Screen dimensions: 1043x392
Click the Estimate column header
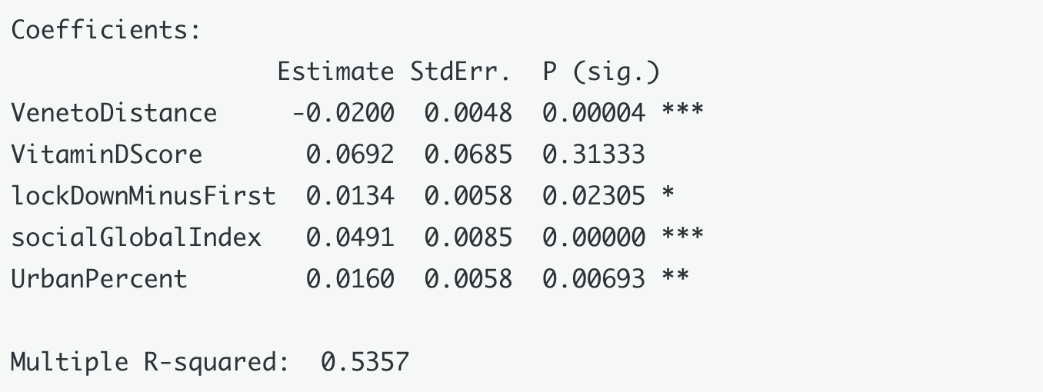click(335, 71)
